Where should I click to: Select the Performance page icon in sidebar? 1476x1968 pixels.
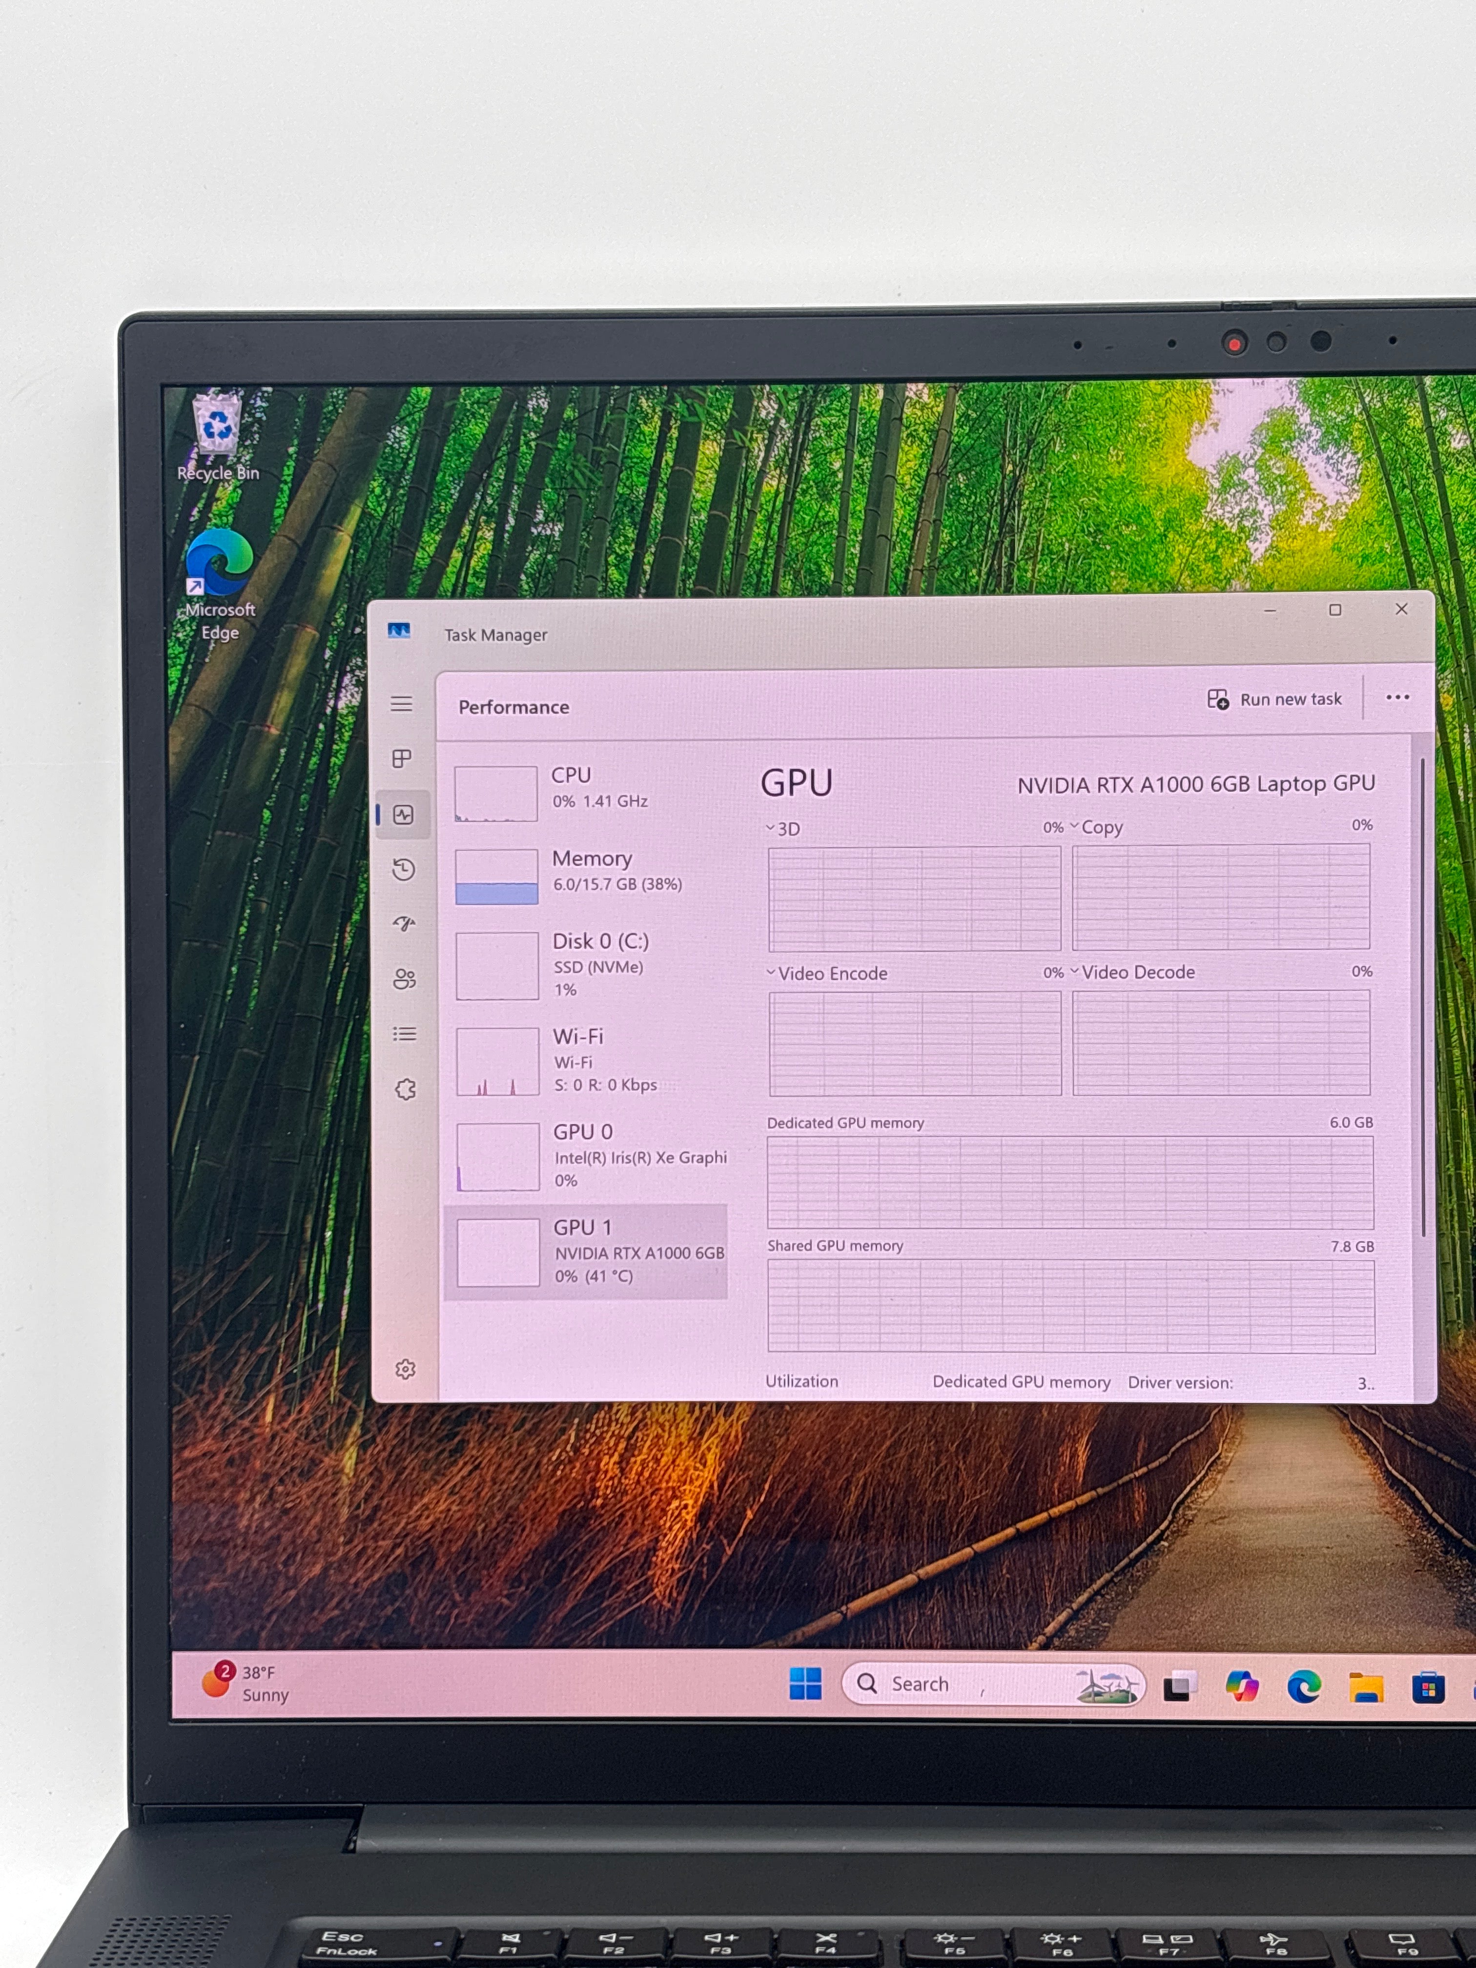[x=403, y=814]
